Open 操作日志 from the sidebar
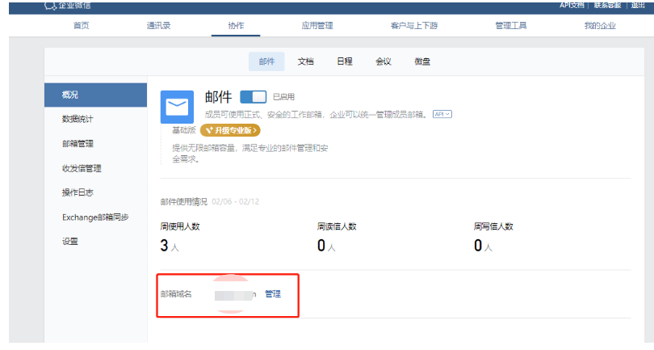 coord(78,192)
